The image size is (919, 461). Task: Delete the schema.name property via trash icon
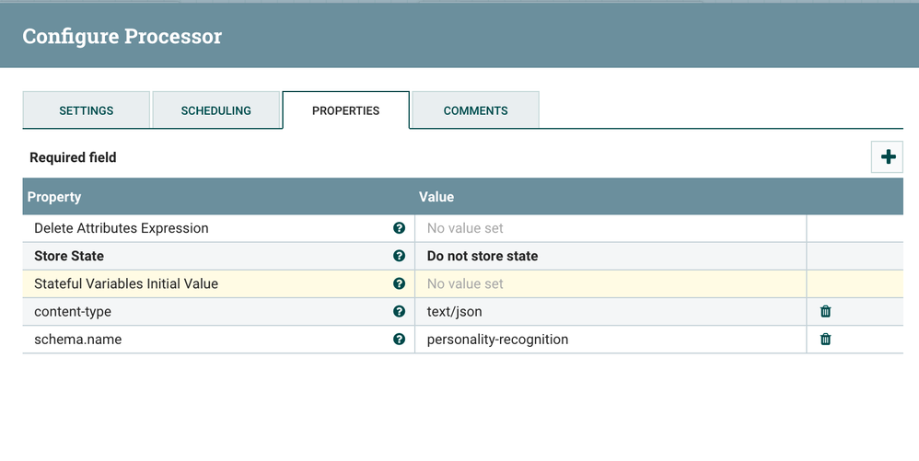point(825,340)
